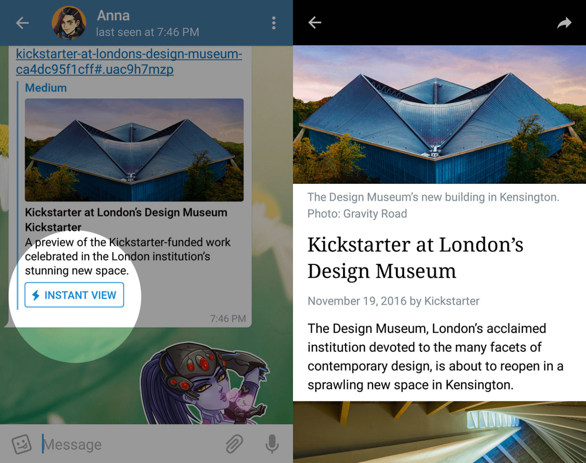Open Anna's profile avatar picture
Viewport: 586px width, 463px height.
69,23
